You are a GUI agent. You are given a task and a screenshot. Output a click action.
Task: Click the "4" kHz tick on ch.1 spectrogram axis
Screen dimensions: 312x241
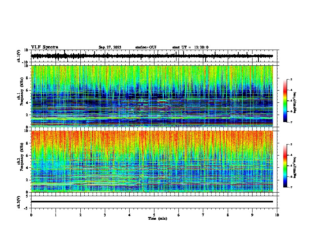[x=28, y=103]
